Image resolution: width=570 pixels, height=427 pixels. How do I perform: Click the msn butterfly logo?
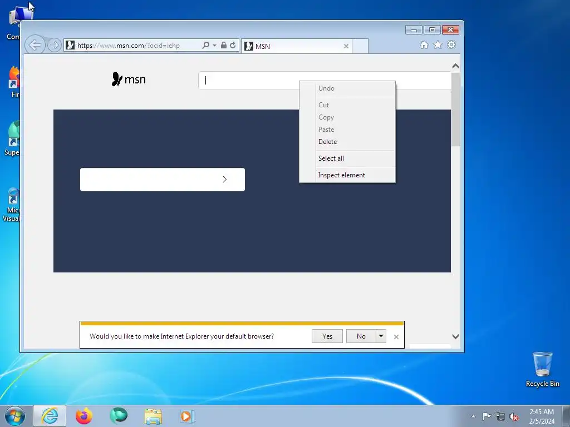(x=129, y=79)
